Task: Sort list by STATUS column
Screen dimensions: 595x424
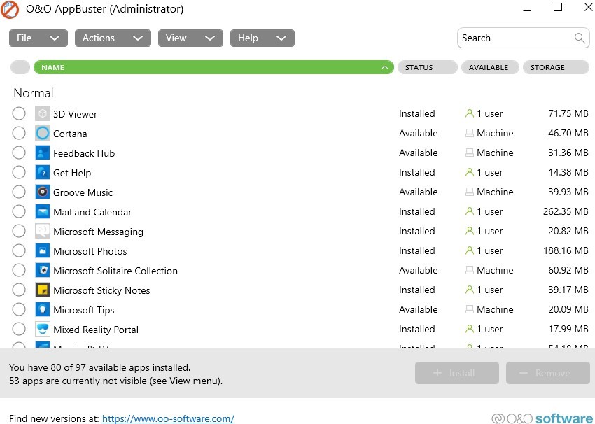Action: (x=427, y=67)
